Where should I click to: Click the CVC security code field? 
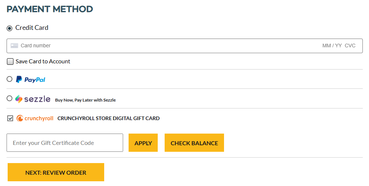[350, 46]
